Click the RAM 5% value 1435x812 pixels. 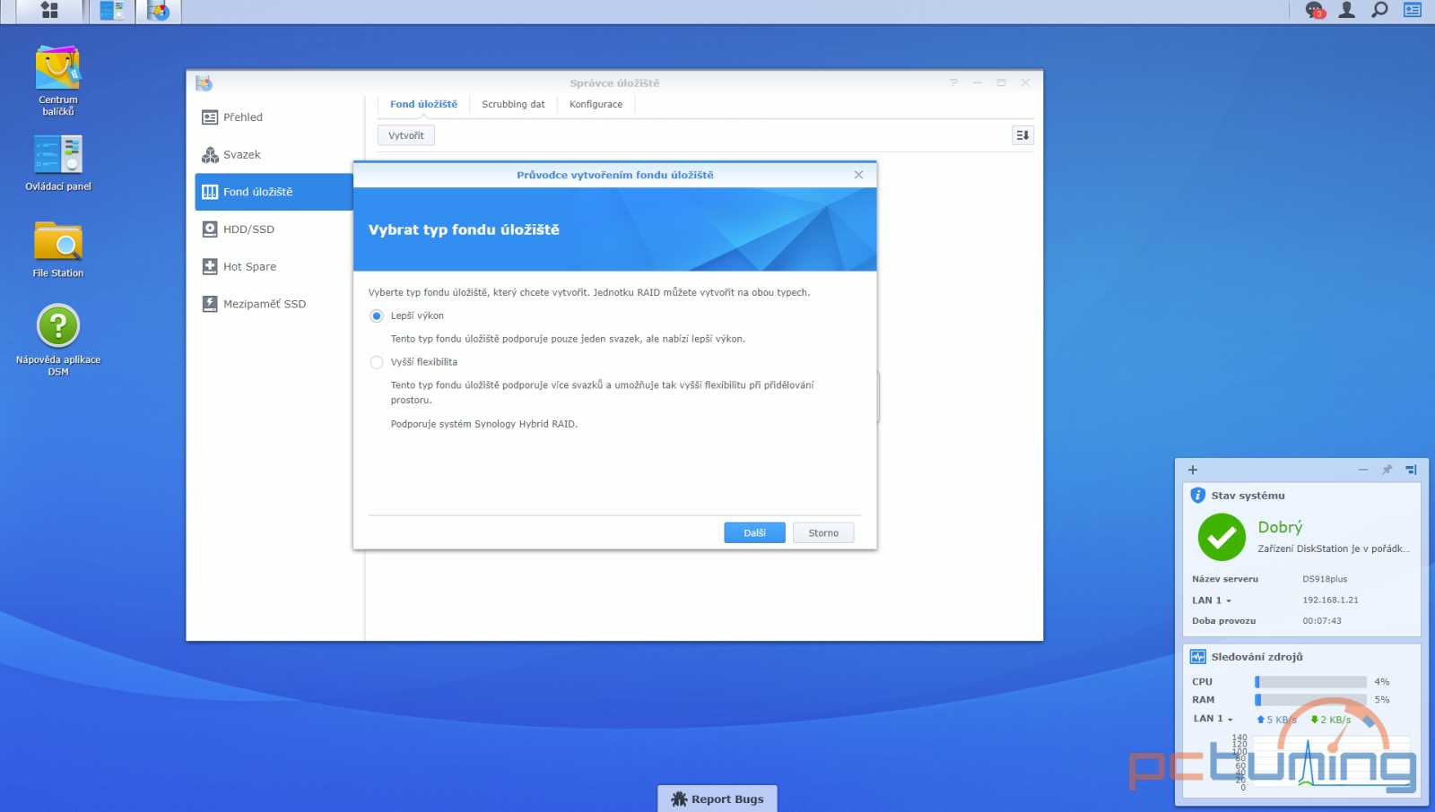[x=1381, y=700]
